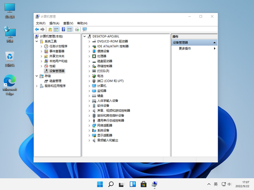Viewport: 254px width, 190px height.
Task: Select 服务和应用程序 tree node
Action: [x=55, y=86]
